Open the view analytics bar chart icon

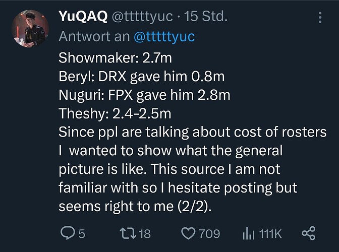[248, 233]
